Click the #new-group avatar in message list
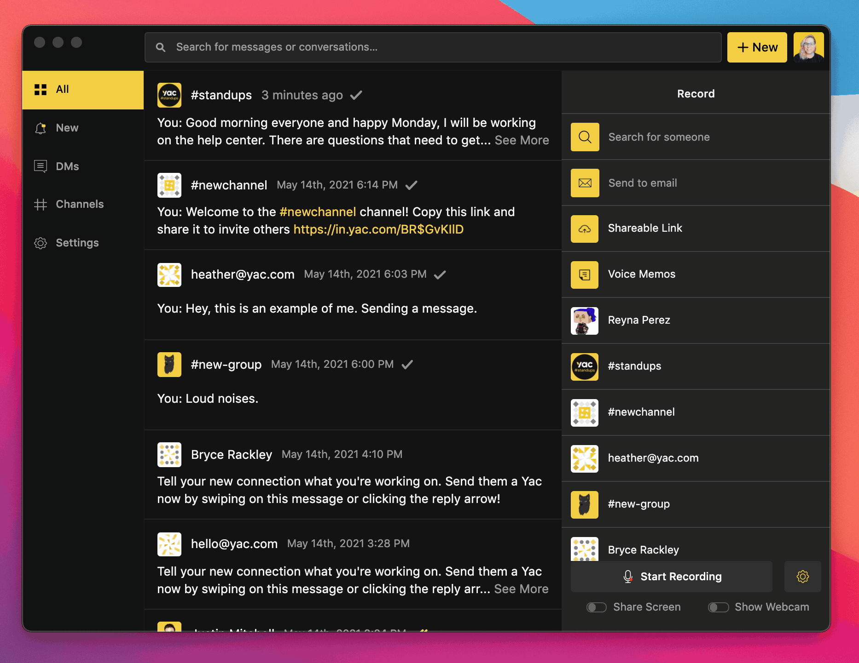This screenshot has height=663, width=859. (x=169, y=365)
